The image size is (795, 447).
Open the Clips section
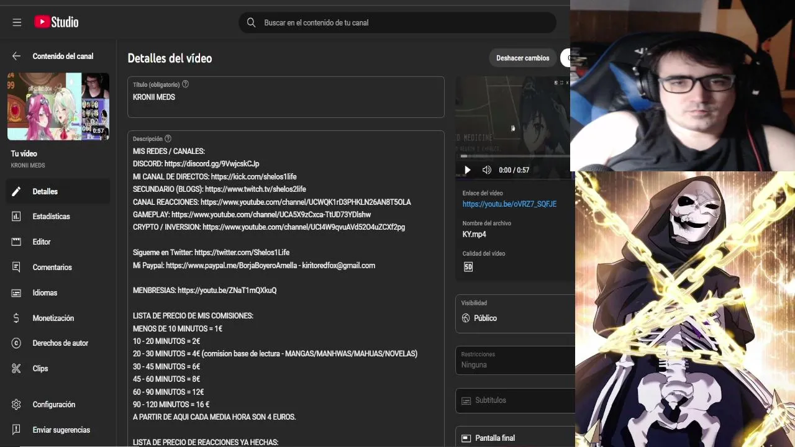pos(58,368)
